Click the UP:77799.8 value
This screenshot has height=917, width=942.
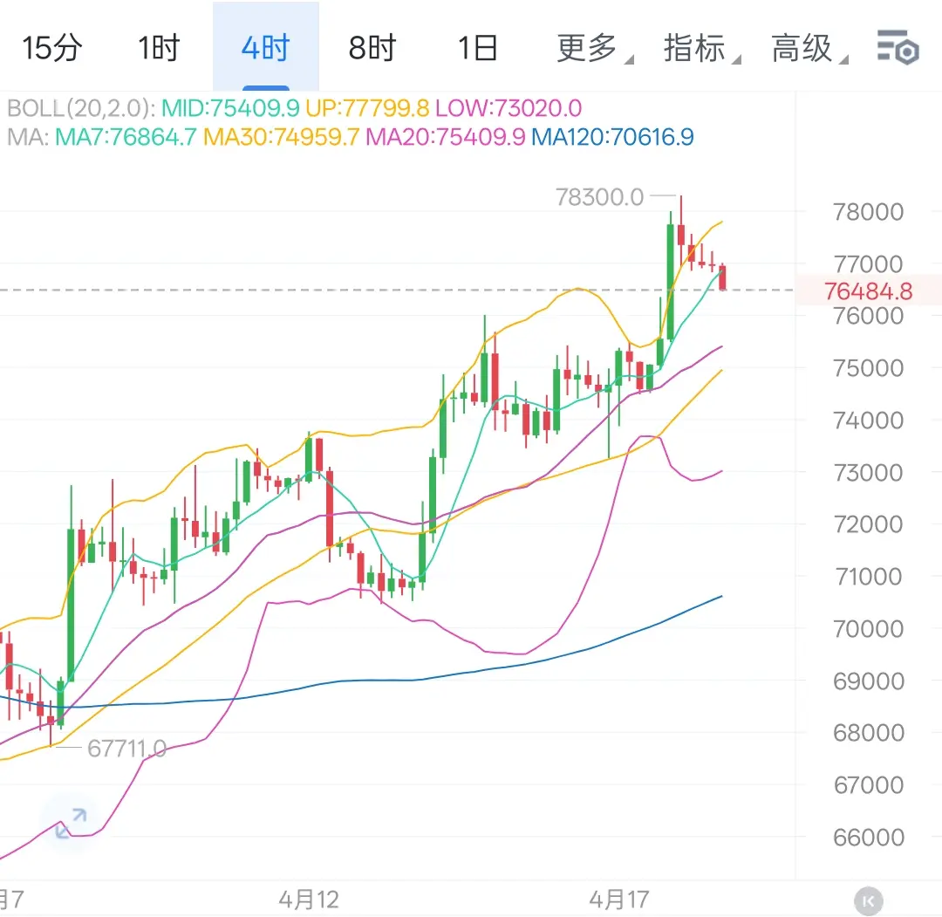(x=367, y=108)
